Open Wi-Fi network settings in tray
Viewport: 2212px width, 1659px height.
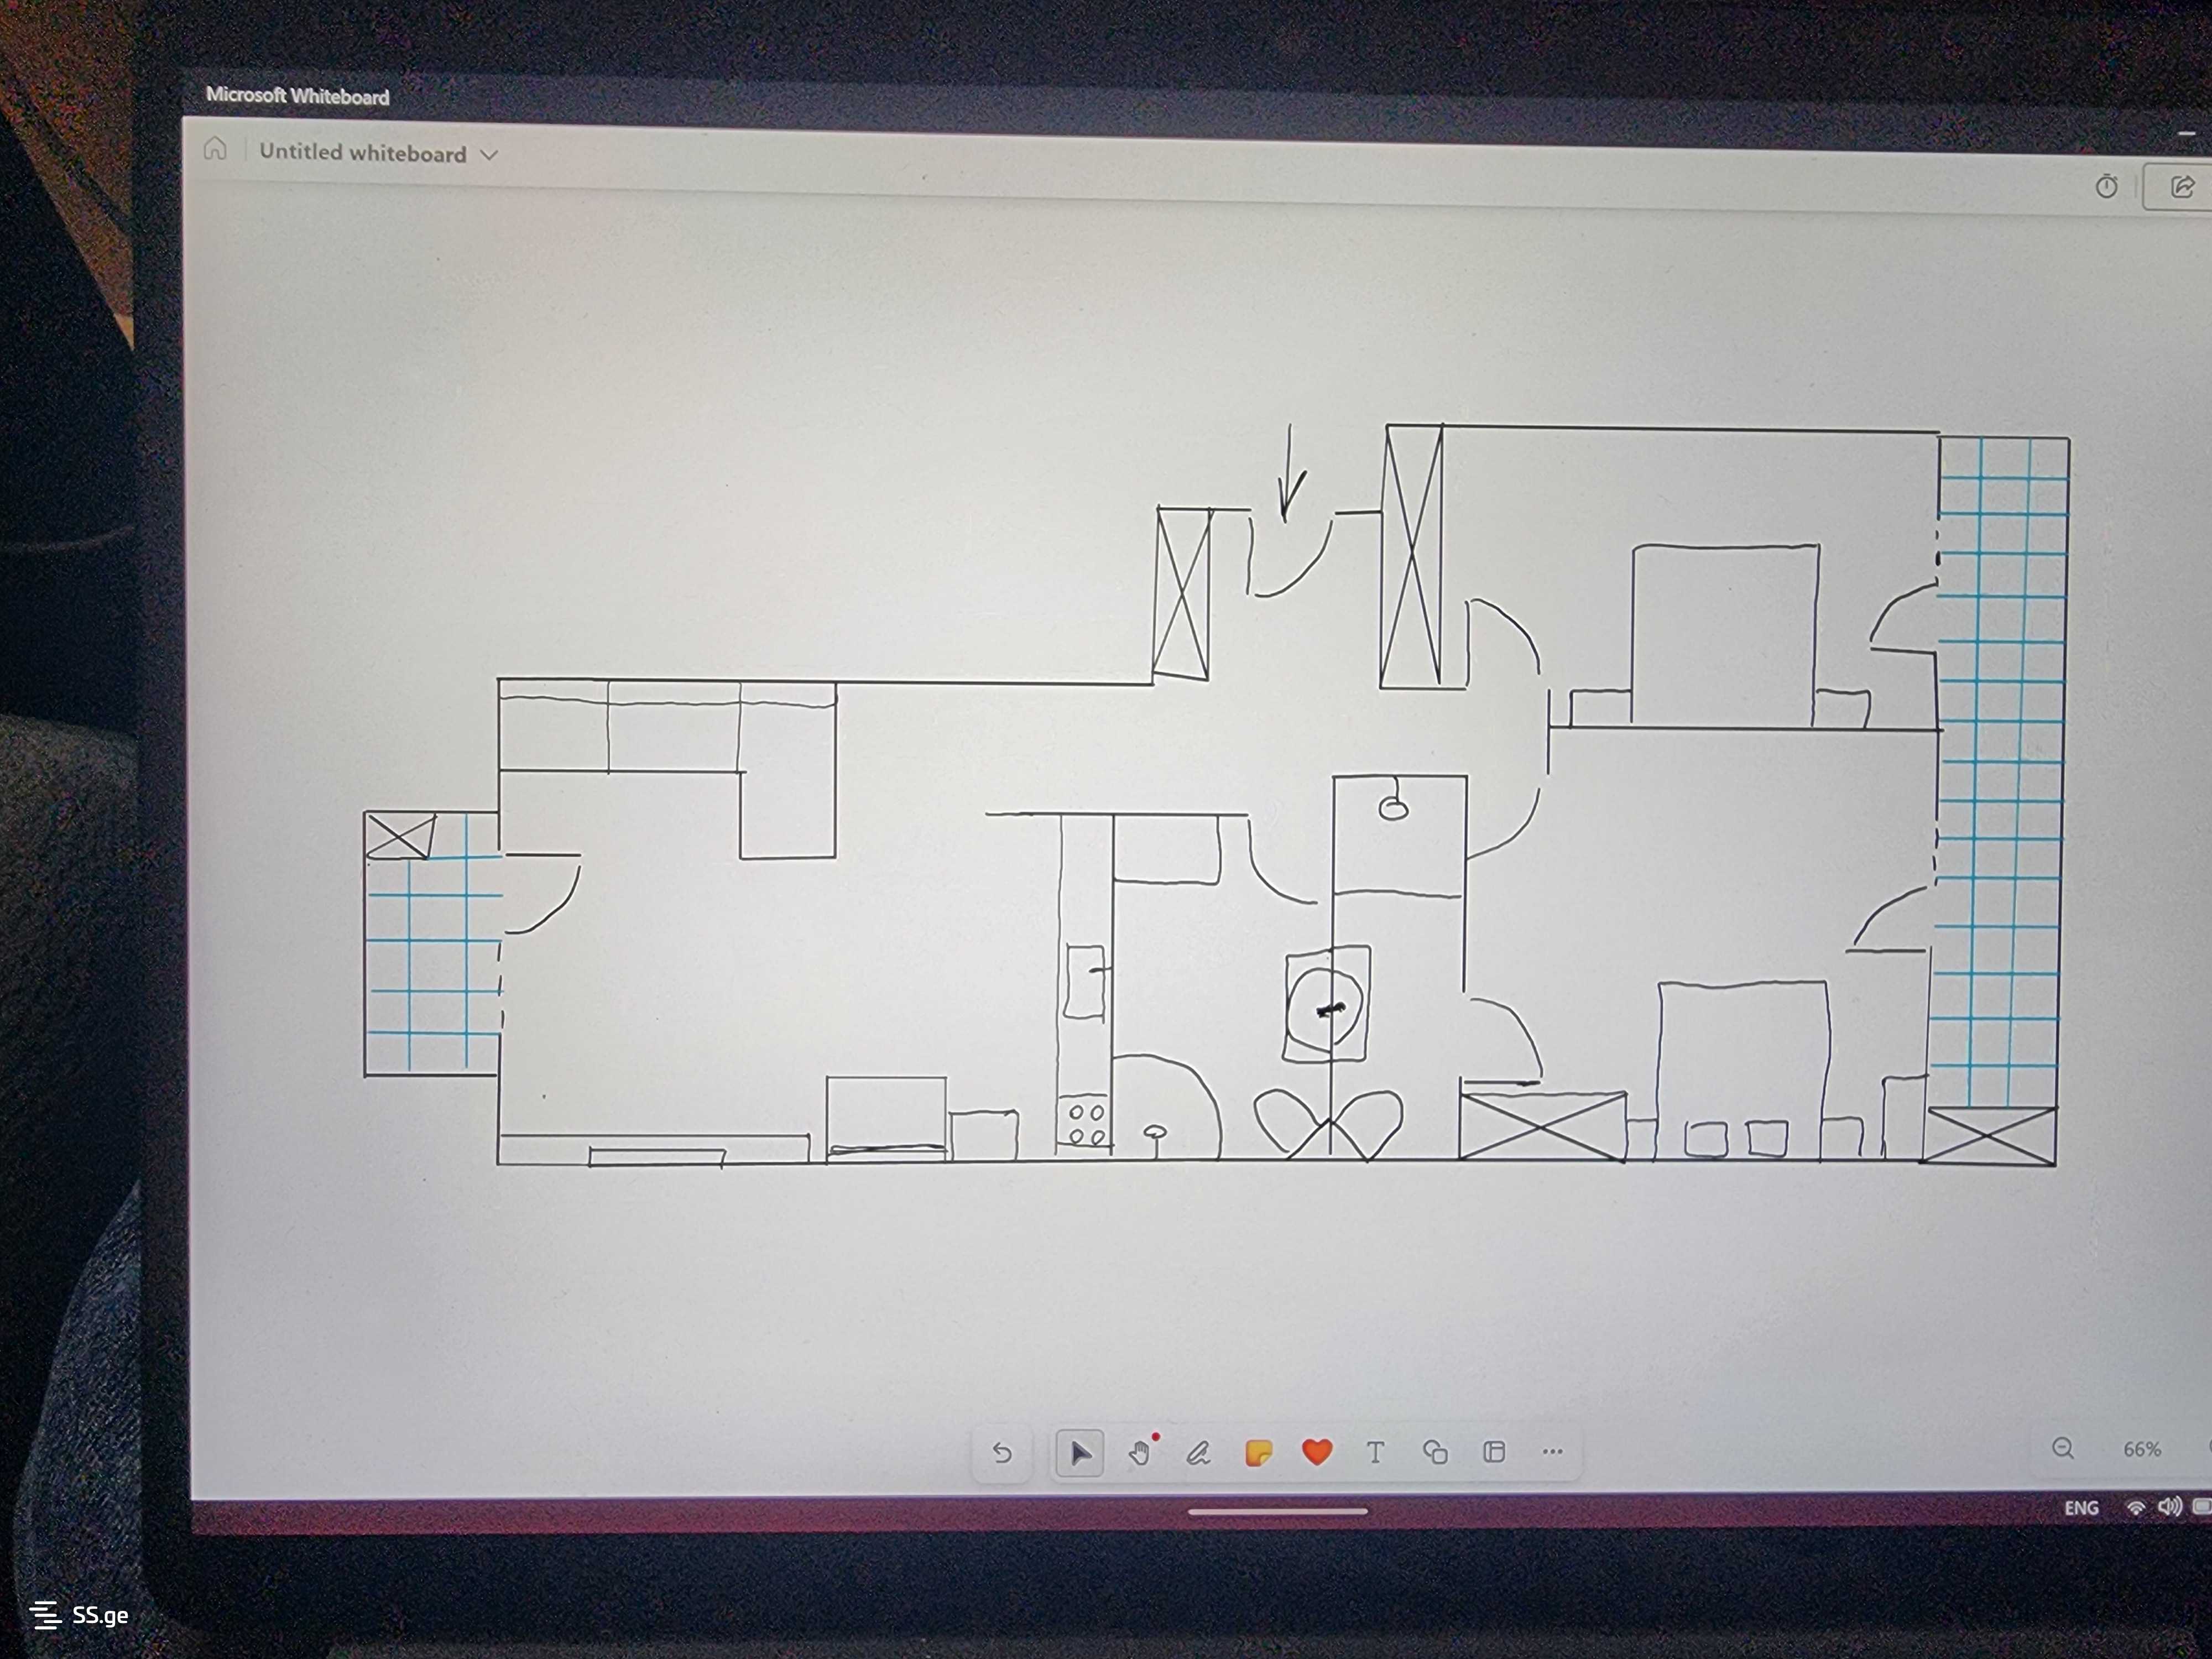tap(2135, 1507)
